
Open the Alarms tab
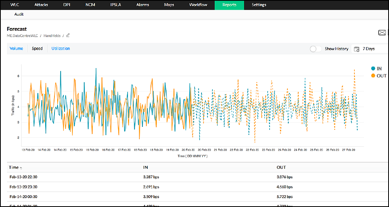[x=143, y=5]
